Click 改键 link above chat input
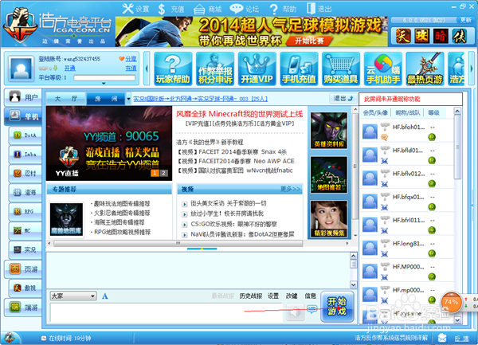The width and height of the screenshot is (478, 345). pos(292,296)
